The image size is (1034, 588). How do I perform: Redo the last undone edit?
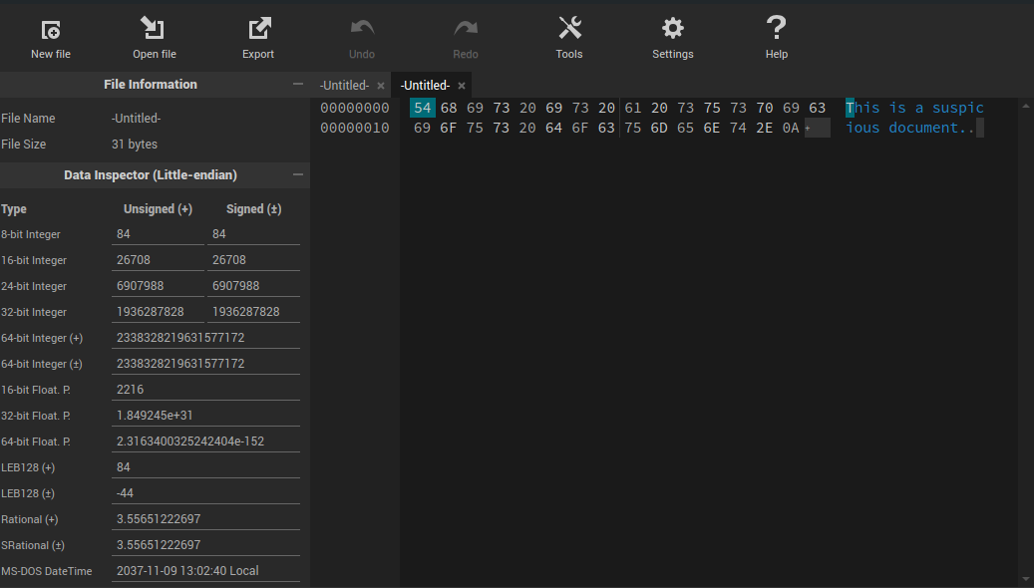[x=465, y=35]
